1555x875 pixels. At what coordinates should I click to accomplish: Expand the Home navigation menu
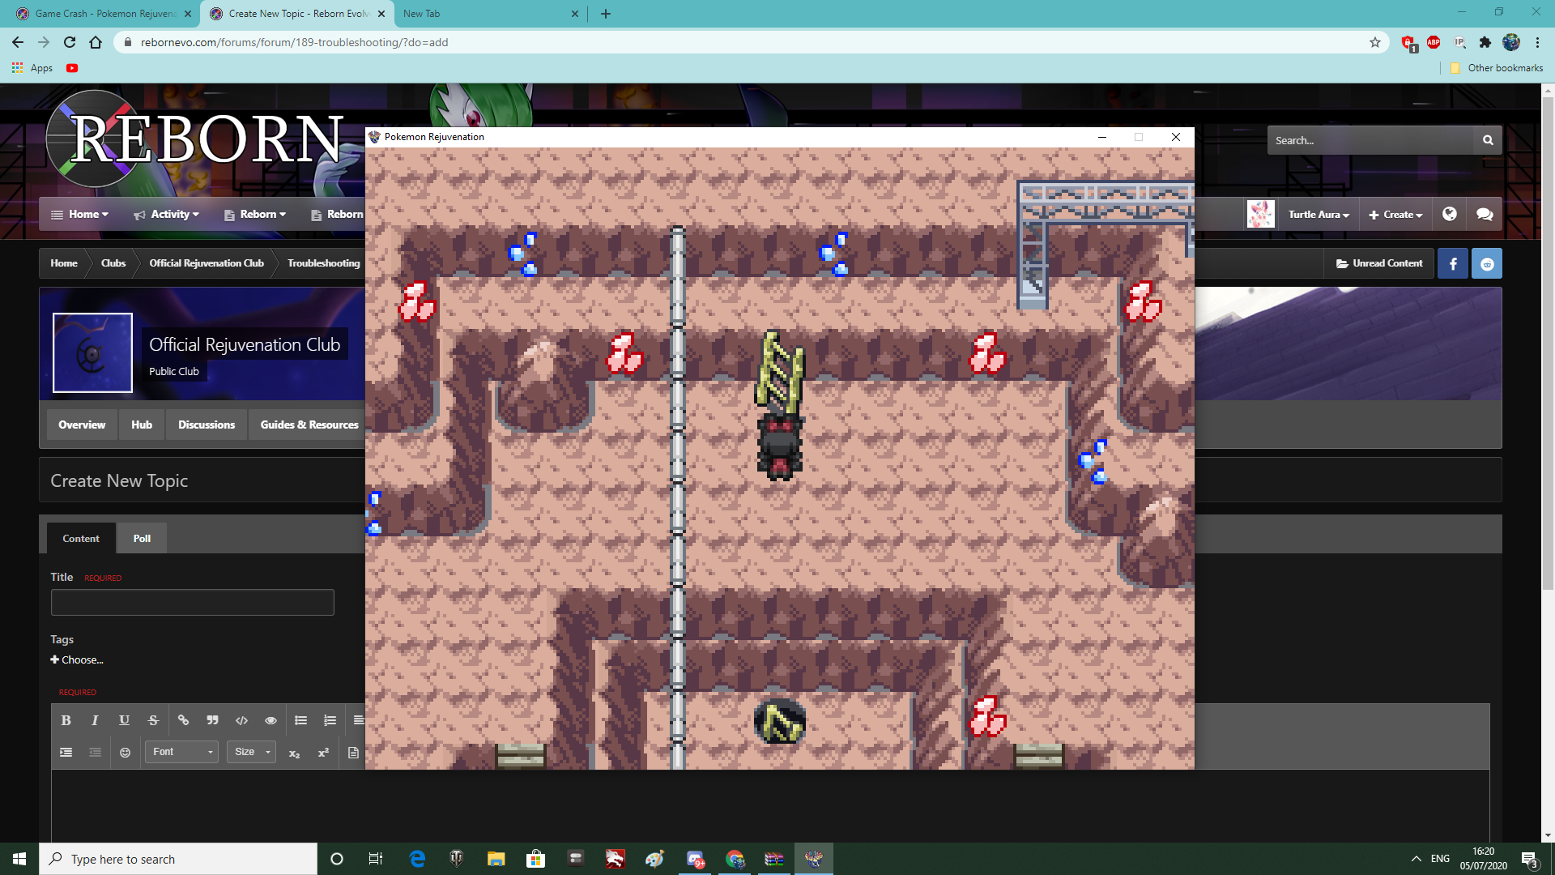point(79,214)
